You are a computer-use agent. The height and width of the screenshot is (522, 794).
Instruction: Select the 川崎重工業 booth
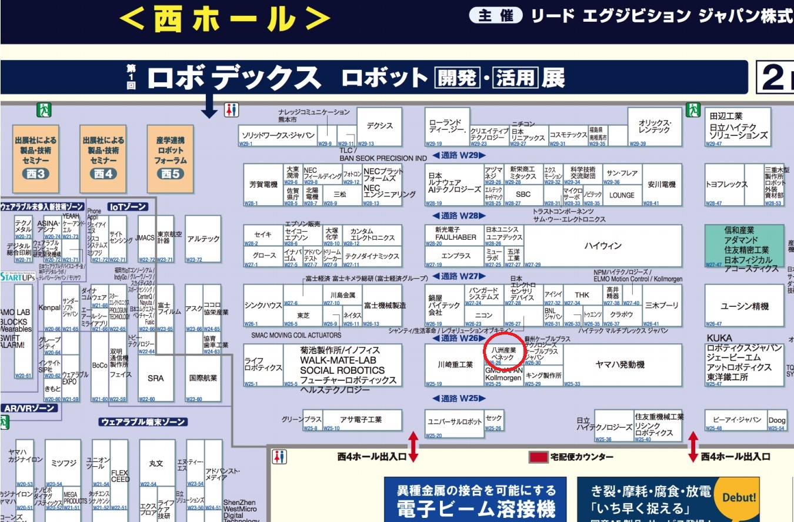[x=455, y=365]
